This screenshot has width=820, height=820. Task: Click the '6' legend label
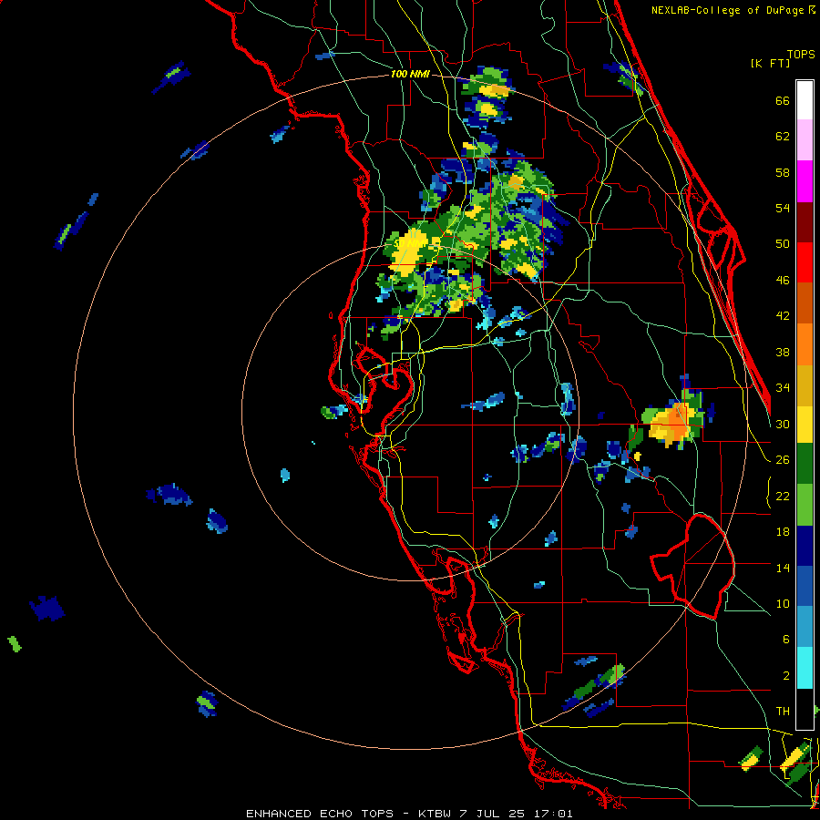[786, 640]
